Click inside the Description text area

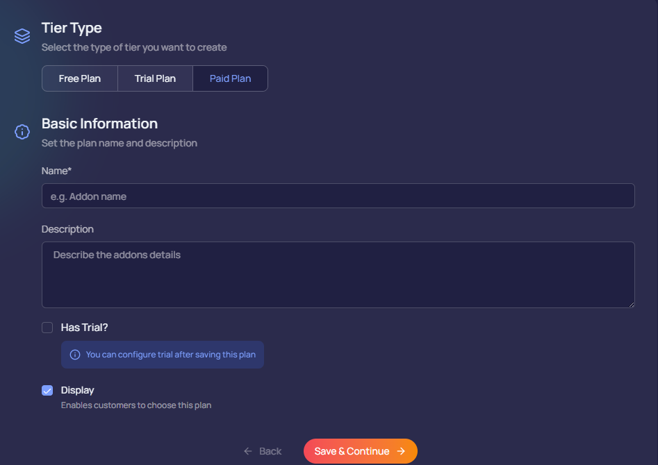click(338, 275)
